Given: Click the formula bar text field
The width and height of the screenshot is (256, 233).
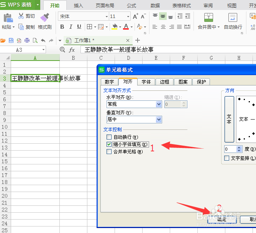Looking at the screenshot, I should point(168,50).
